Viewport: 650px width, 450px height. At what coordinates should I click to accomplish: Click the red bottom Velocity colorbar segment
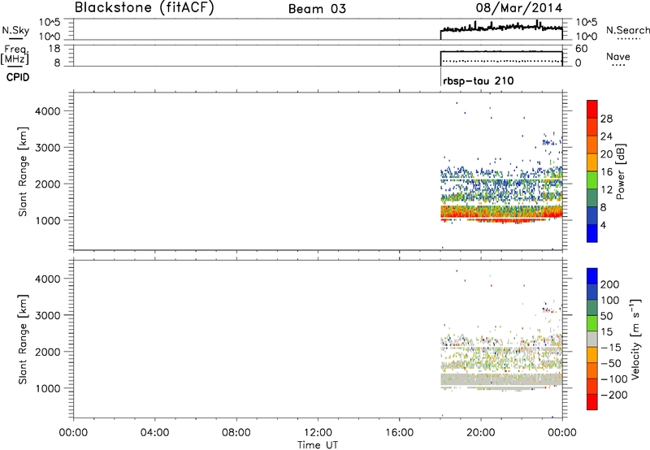coord(592,402)
